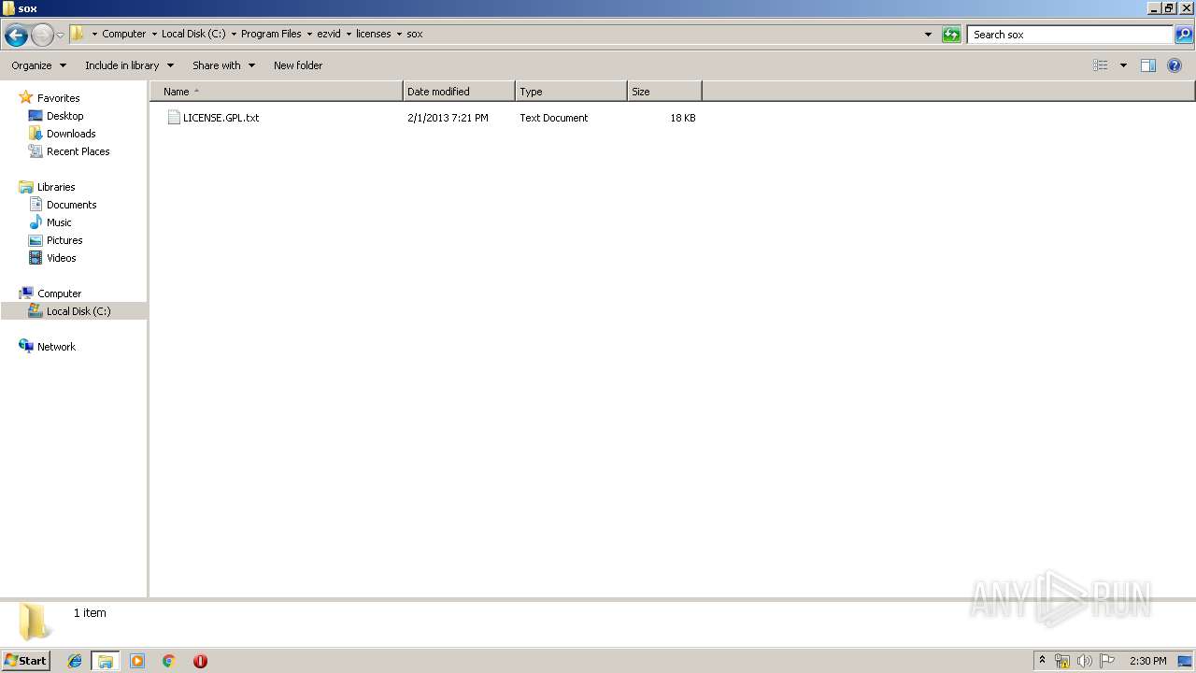
Task: Expand arrow after ezvid in breadcrumb
Action: coord(349,34)
